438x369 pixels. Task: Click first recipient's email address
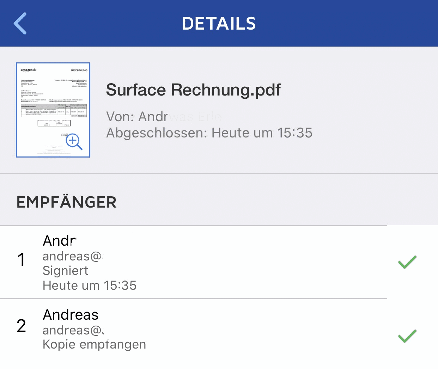[73, 256]
